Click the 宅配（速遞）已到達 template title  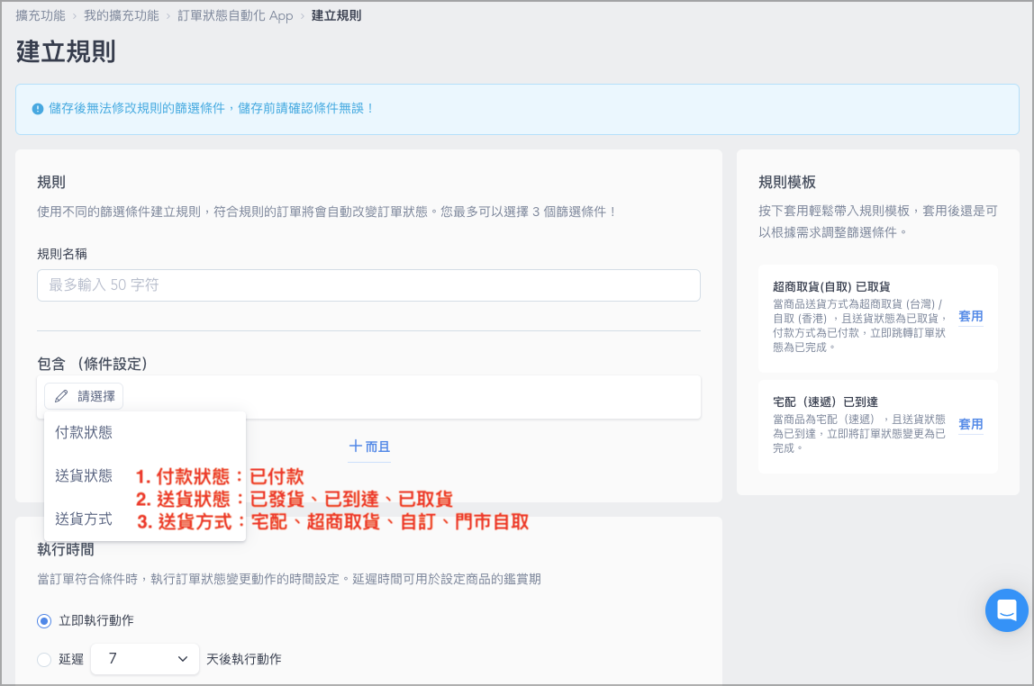click(x=824, y=402)
